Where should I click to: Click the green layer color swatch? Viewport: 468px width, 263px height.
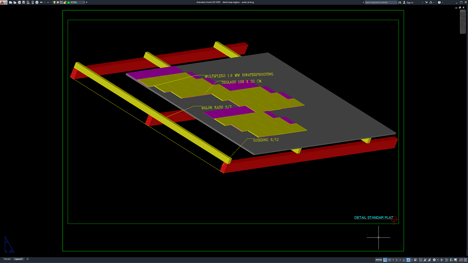[68, 2]
